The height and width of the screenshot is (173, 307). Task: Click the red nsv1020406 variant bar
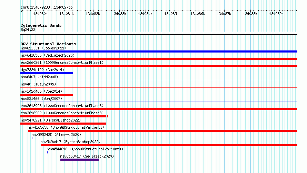[47, 95]
